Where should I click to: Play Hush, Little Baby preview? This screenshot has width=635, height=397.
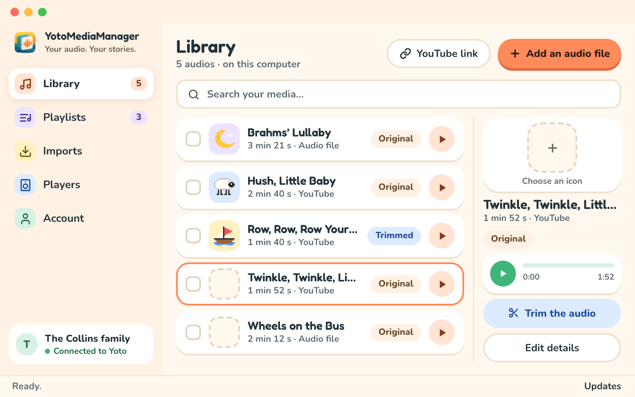442,187
